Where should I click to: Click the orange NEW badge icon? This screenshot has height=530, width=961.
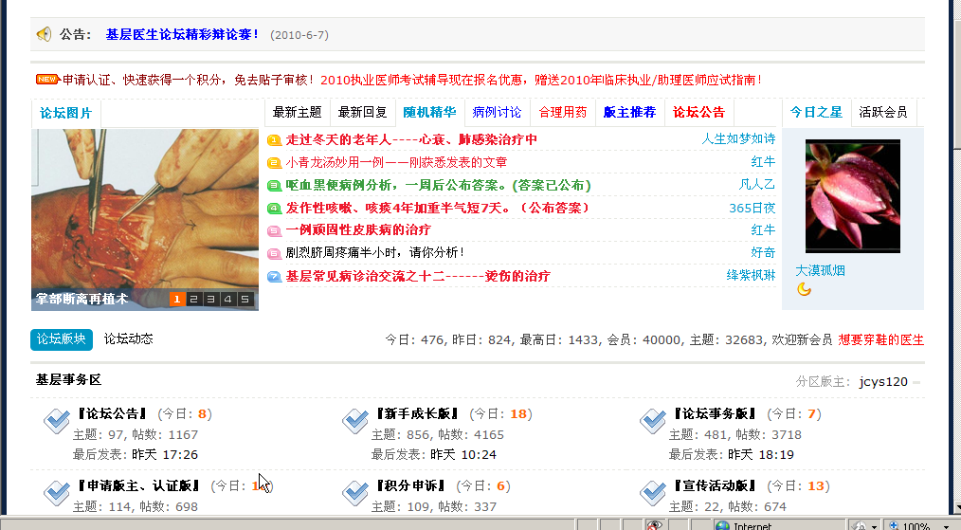pos(46,80)
